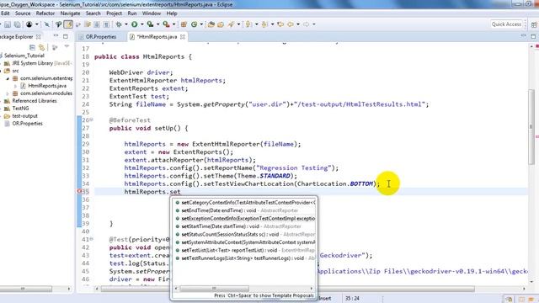This screenshot has height=303, width=539.
Task: Click the autocomplete popup horizontal scrollbar thumb
Action: [214, 289]
